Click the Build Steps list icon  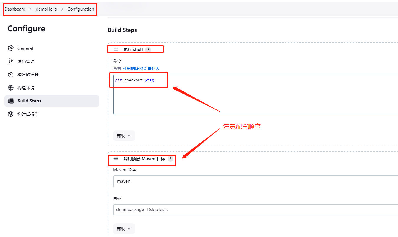pos(11,101)
